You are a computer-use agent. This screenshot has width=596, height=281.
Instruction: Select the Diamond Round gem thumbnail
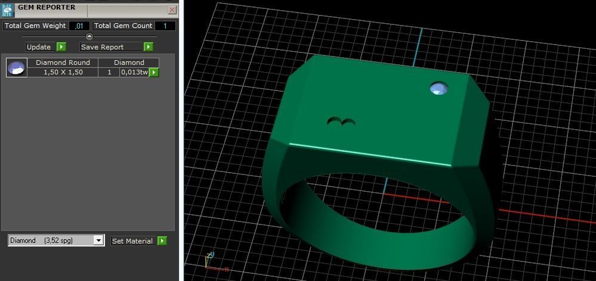[x=17, y=68]
